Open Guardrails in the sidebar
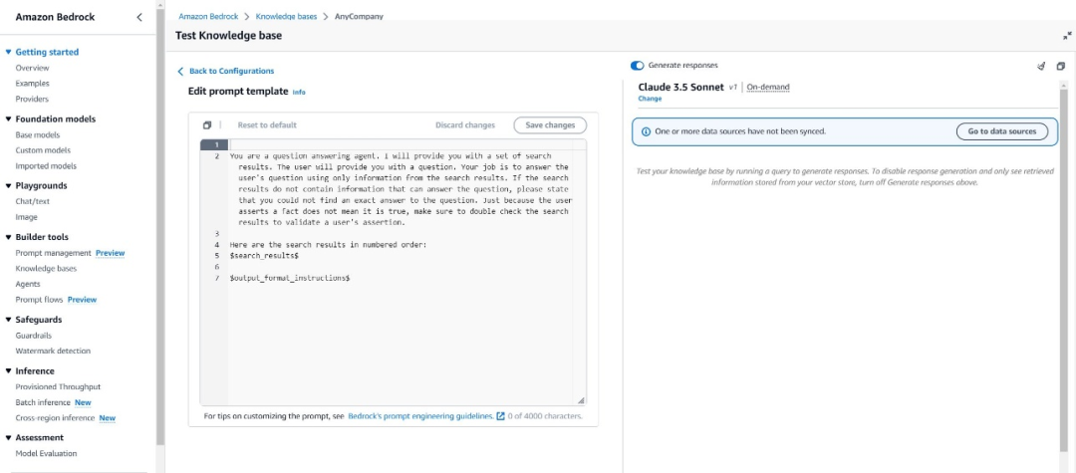 point(34,336)
